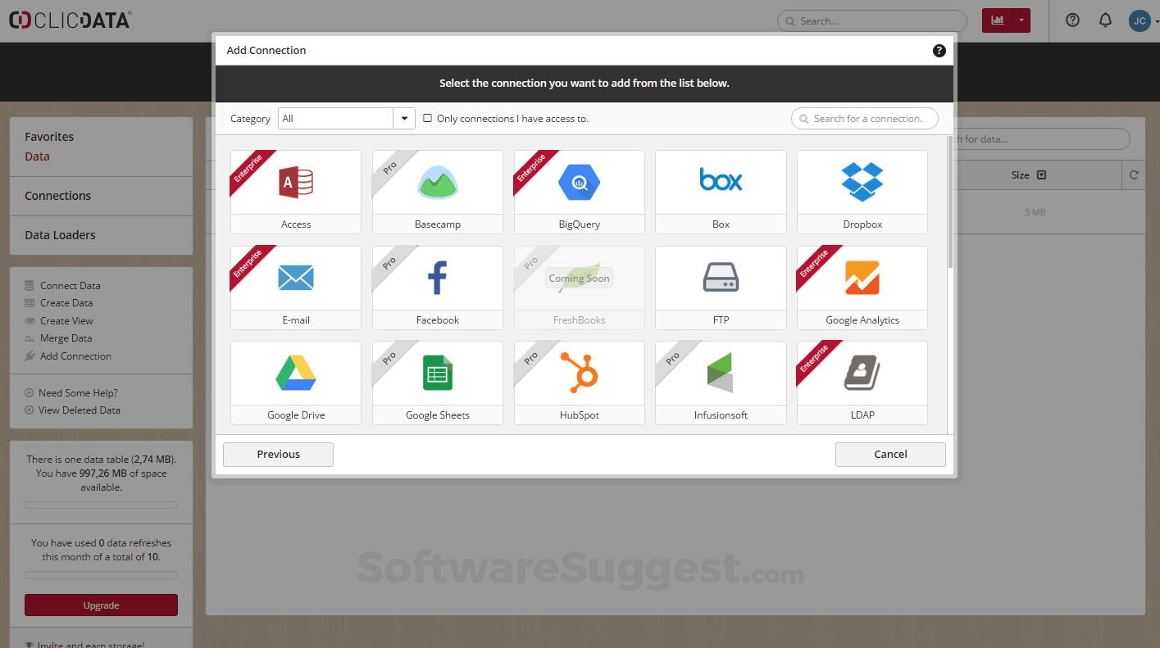Expand the dashboards dropdown in top bar
This screenshot has height=648, width=1160.
pos(1020,20)
